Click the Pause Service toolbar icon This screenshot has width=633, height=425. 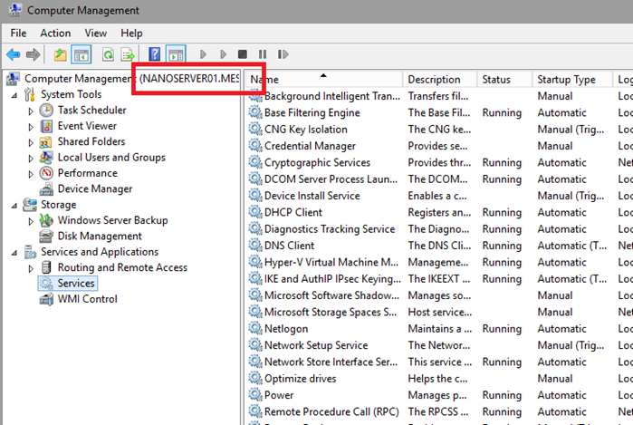coord(263,54)
